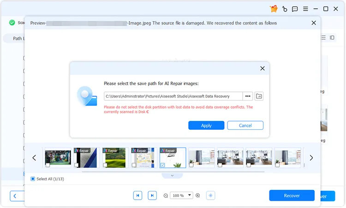
Task: Click the zoom in magnifier icon
Action: 198,196
